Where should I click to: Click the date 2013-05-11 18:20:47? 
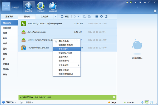click(x=97, y=32)
